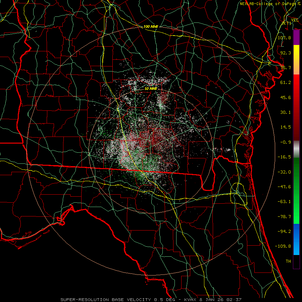The image size is (302, 302).
Task: Click the -32.0 velocity scale value
Action: 284,172
